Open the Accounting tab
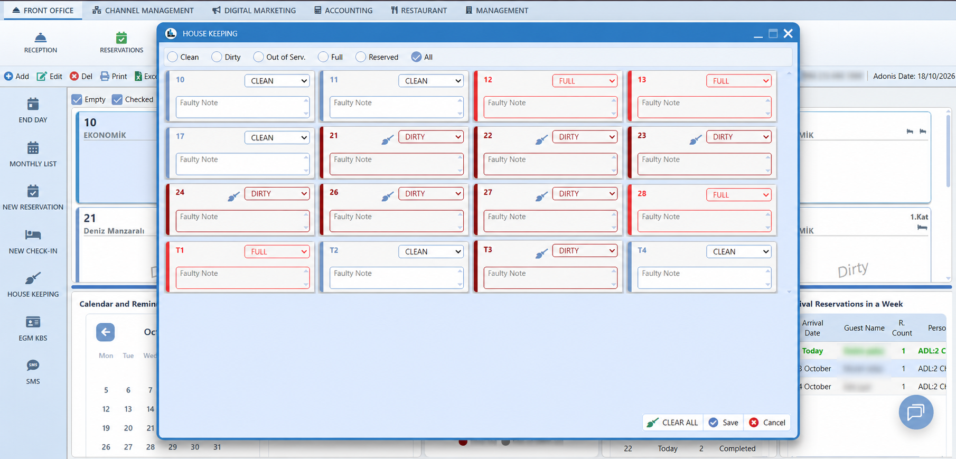Viewport: 956px width, 459px height. 343,11
